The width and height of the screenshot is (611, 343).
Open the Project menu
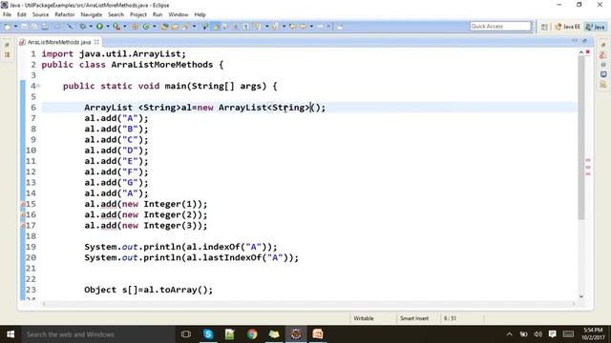(x=138, y=14)
